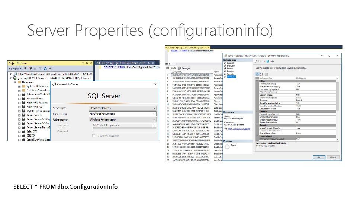Tick the Remember password checkbox
This screenshot has height=201, width=357.
94,136
